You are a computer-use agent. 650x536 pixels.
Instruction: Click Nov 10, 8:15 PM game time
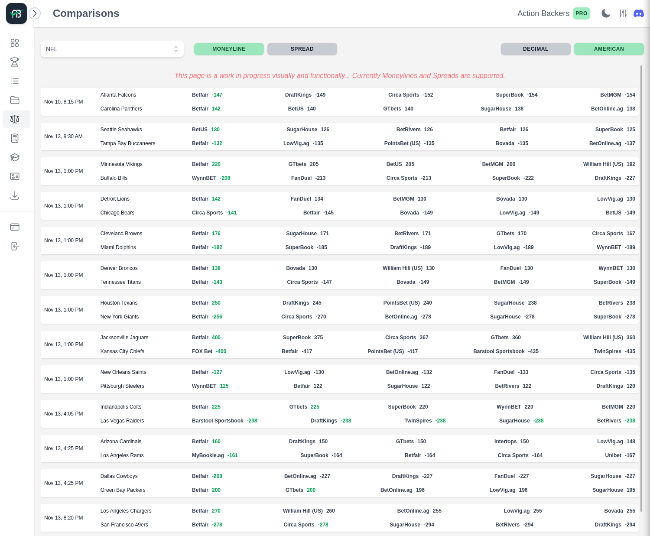pyautogui.click(x=64, y=102)
